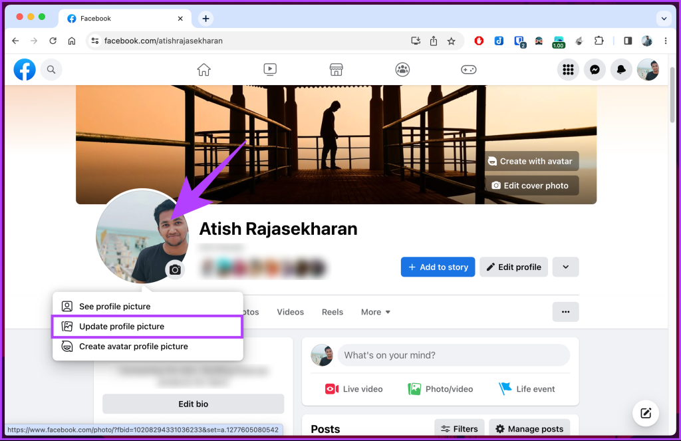Start a Live video

pyautogui.click(x=353, y=388)
